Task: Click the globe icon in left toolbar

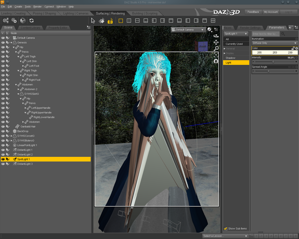Action: point(22,21)
